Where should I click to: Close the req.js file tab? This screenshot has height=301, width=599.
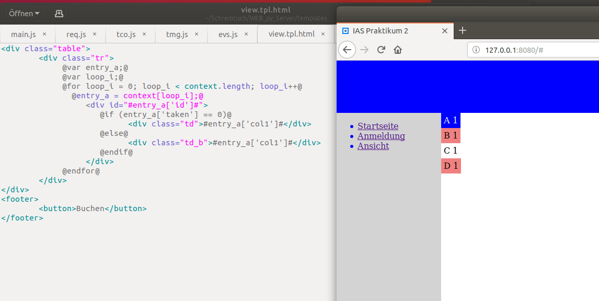(95, 33)
